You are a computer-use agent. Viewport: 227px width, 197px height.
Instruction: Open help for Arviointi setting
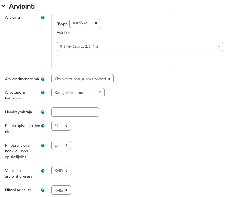point(43,17)
